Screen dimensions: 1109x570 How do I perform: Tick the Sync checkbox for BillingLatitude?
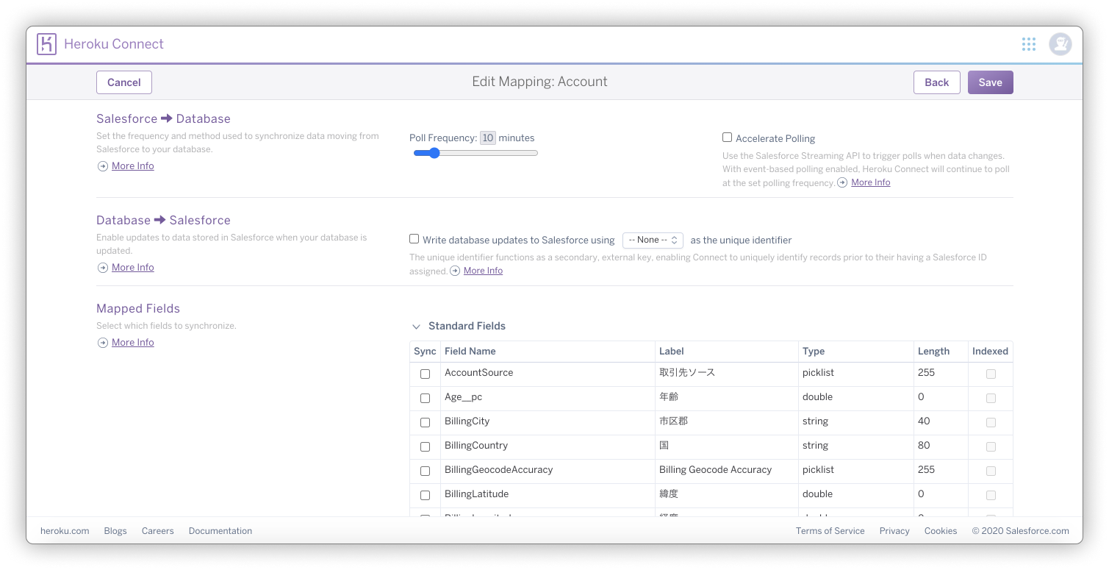(425, 495)
